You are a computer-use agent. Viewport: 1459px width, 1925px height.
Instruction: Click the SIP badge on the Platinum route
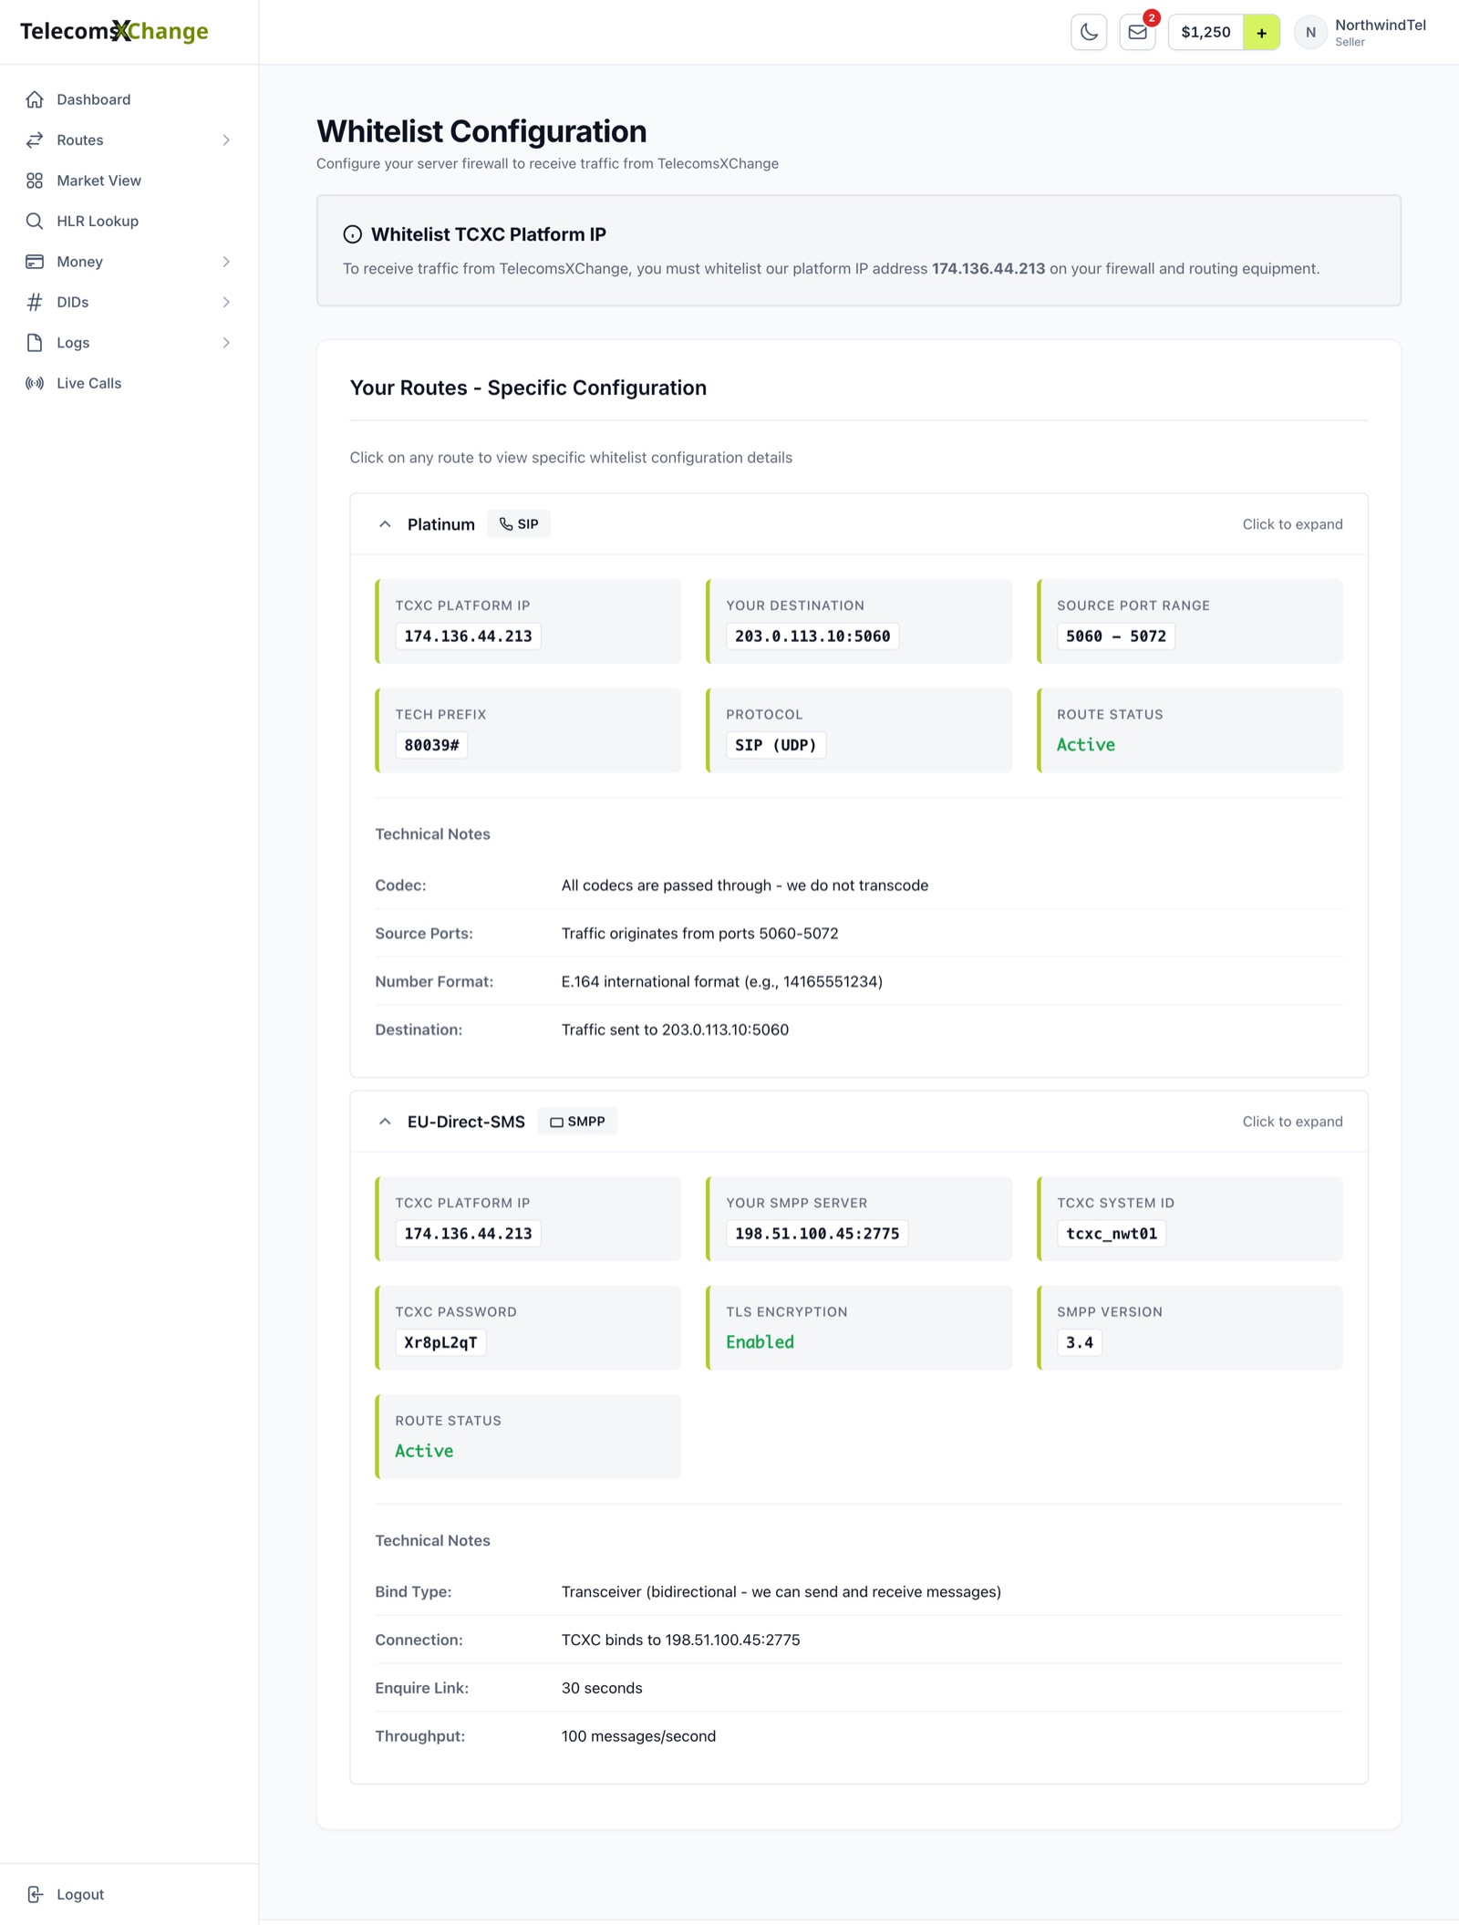[518, 524]
